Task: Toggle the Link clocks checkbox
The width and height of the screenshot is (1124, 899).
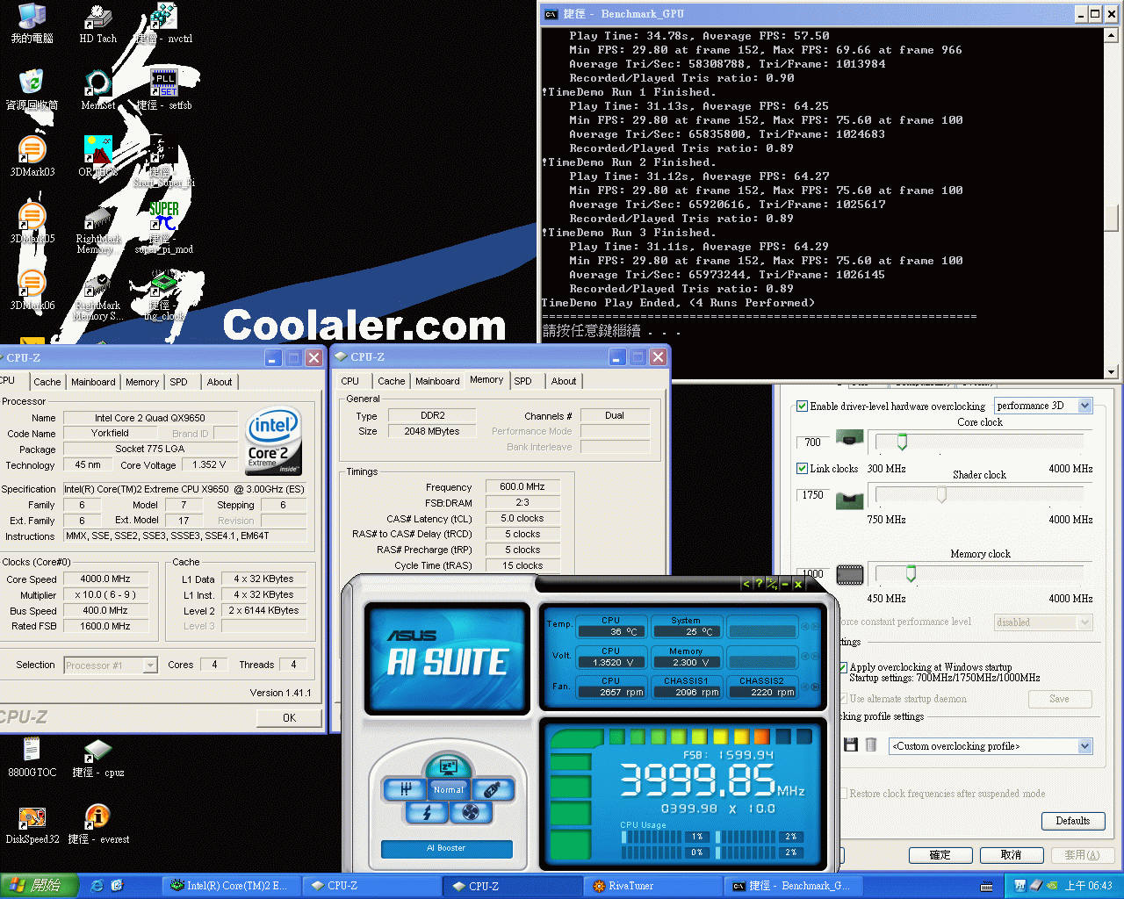Action: click(802, 468)
